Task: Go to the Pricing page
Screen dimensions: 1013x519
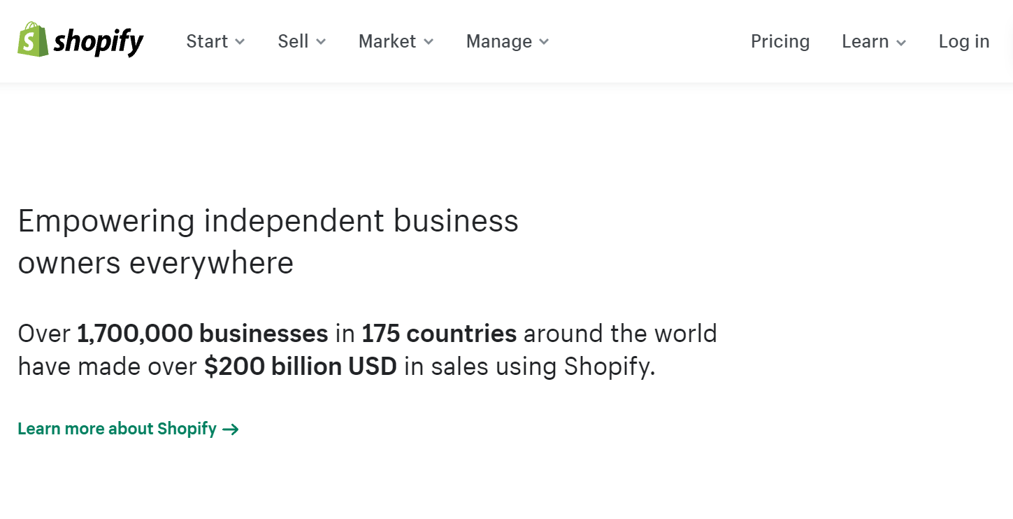Action: pyautogui.click(x=780, y=41)
